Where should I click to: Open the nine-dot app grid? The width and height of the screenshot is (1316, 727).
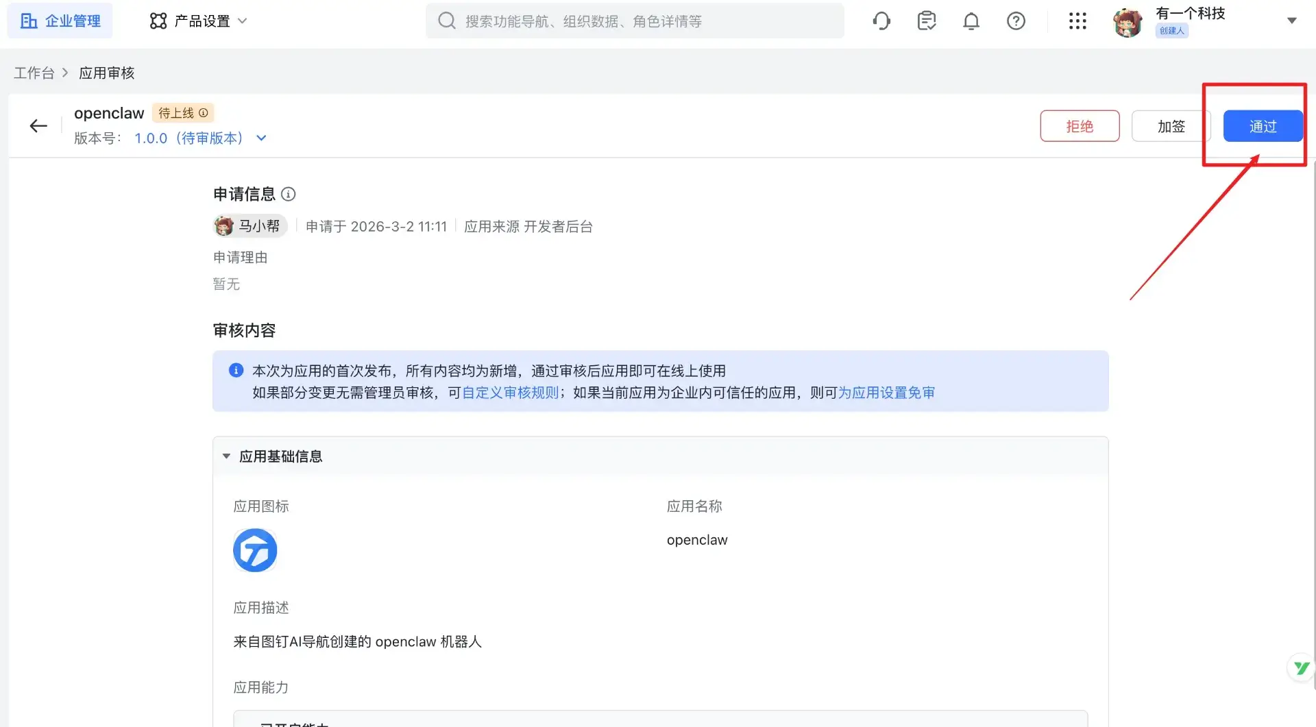[x=1077, y=21]
